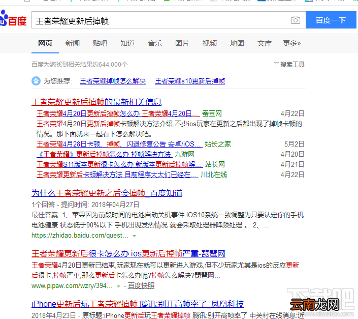Viewport: 358px width, 319px height.
Task: Switch to 音乐 tab
Action: (x=154, y=43)
